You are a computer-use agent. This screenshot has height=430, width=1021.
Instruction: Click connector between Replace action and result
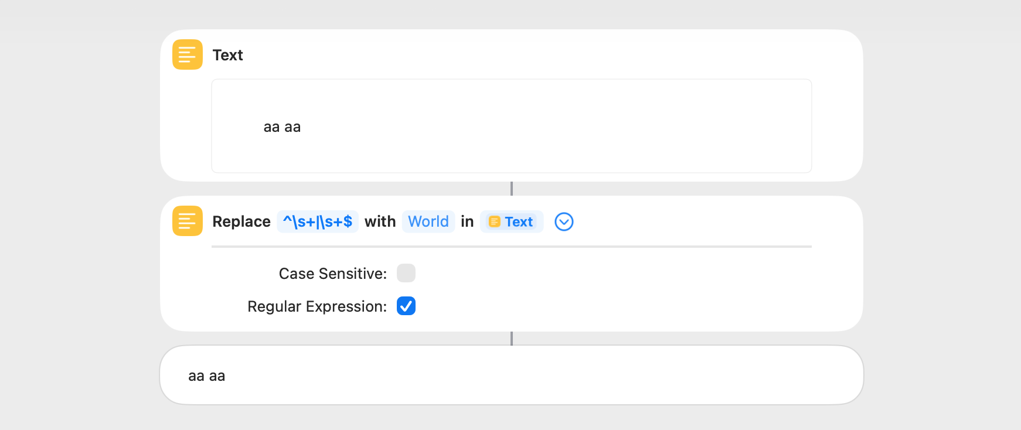(512, 339)
